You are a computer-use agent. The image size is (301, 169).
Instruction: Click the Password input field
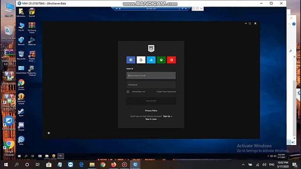[151, 84]
